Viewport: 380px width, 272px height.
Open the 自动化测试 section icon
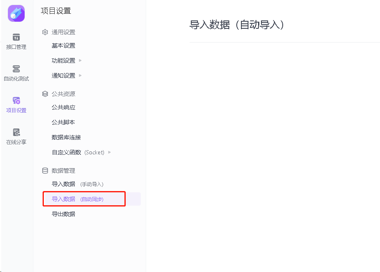pos(16,69)
